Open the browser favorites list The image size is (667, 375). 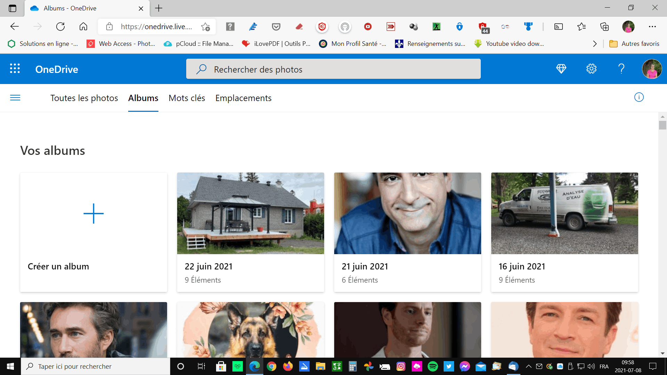click(x=581, y=26)
